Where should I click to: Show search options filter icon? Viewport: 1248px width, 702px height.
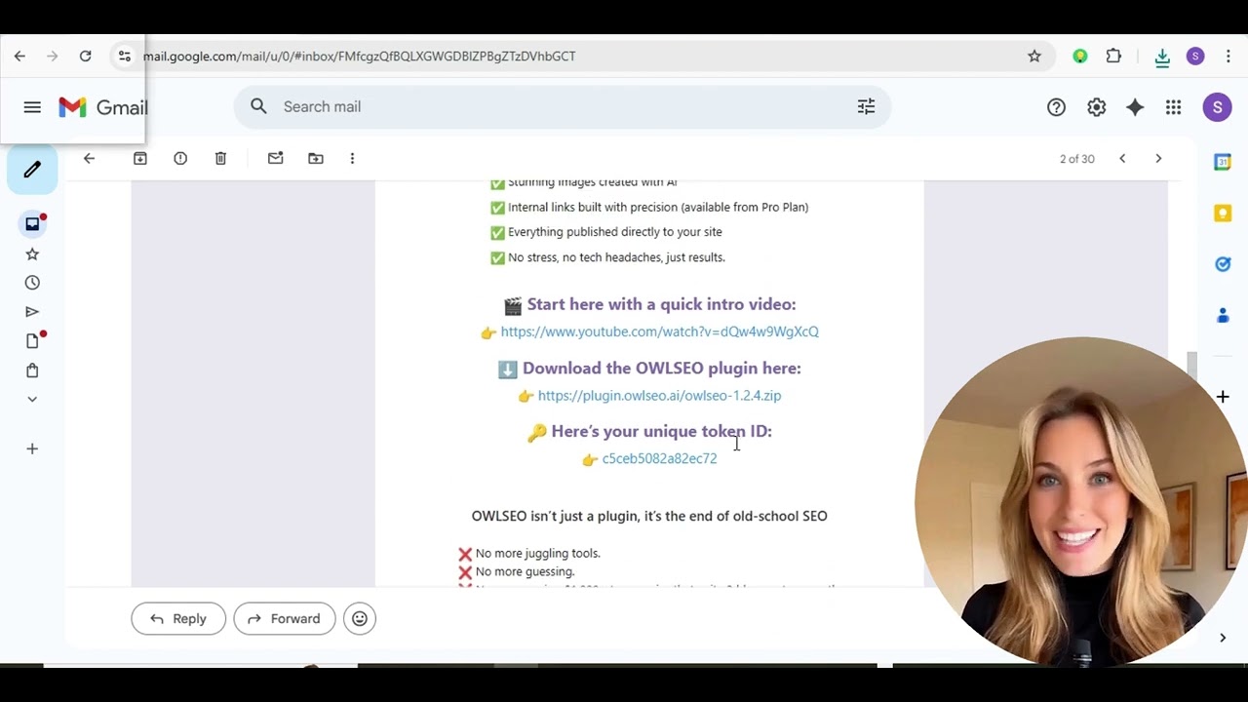click(x=866, y=106)
